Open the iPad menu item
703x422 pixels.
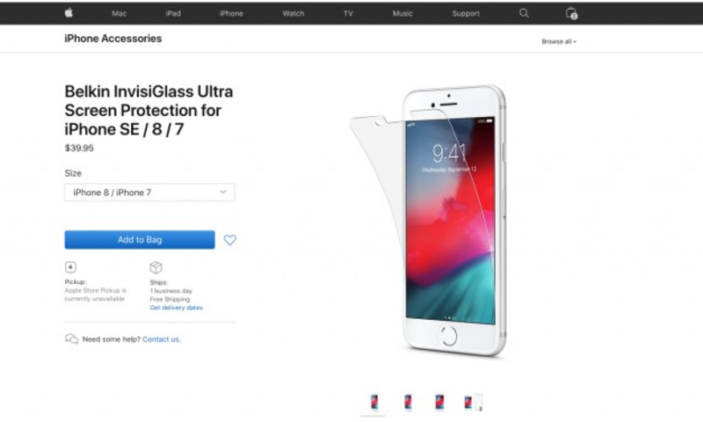[173, 13]
